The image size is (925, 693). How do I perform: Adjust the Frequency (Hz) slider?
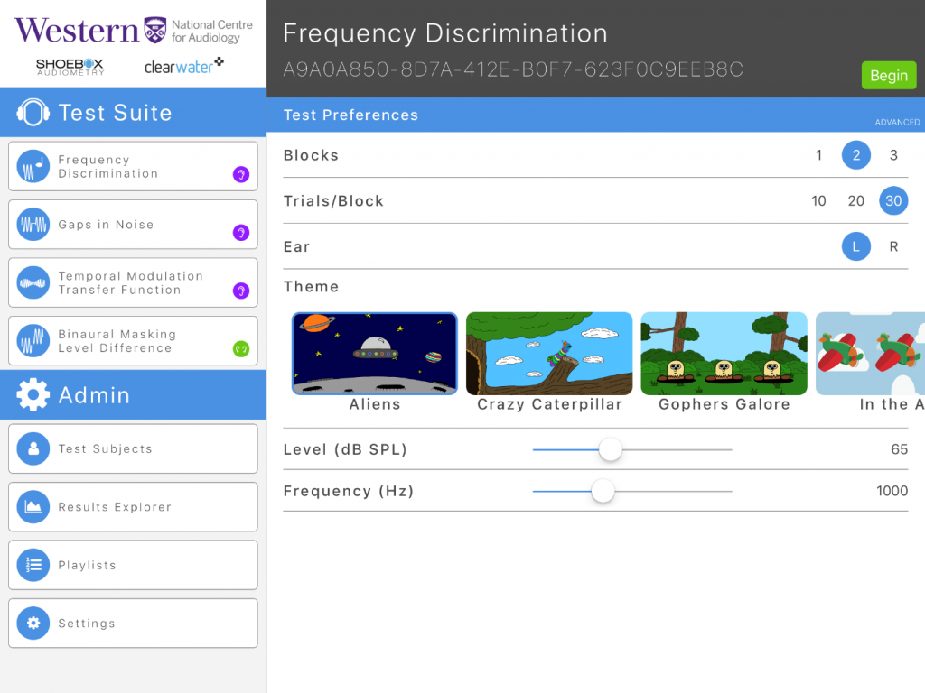click(x=603, y=491)
